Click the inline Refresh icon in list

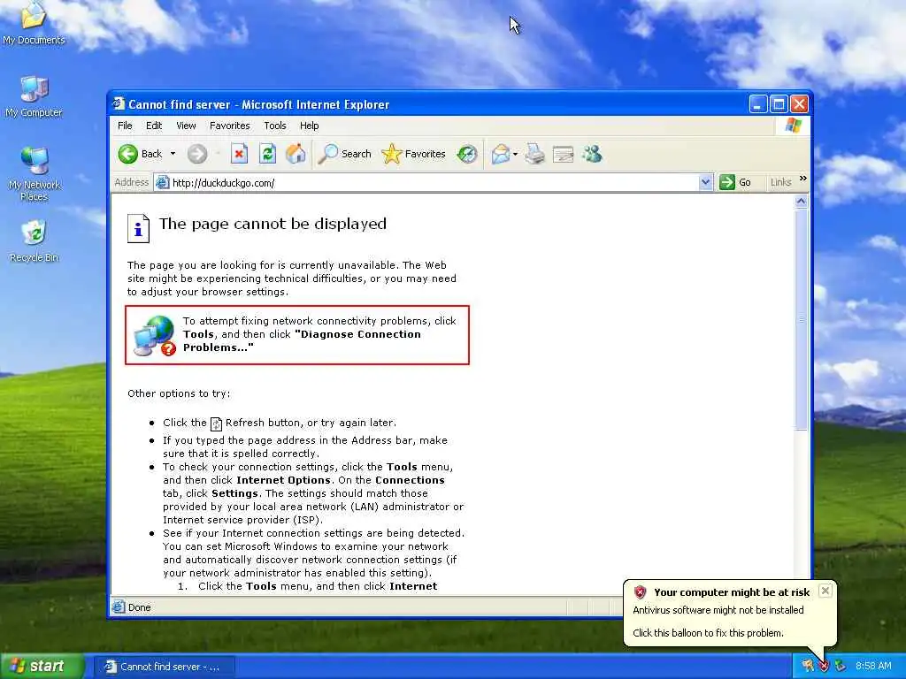(216, 423)
